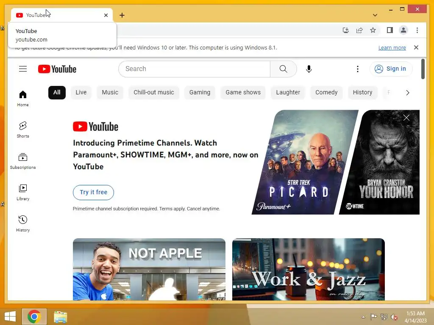Open Shorts from the sidebar

23,130
